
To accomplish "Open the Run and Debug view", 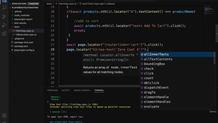I will 4,25.
